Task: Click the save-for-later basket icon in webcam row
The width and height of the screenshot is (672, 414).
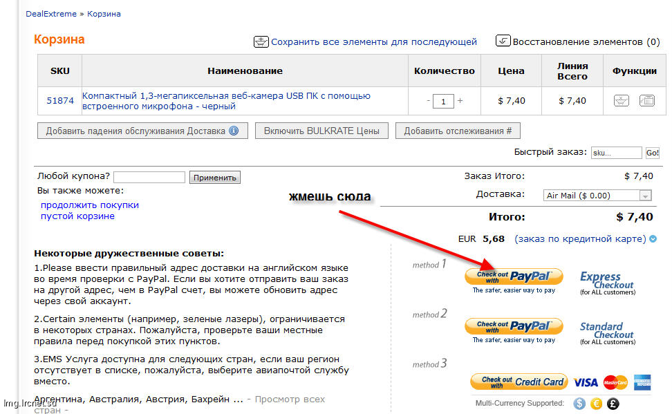Action: tap(621, 101)
